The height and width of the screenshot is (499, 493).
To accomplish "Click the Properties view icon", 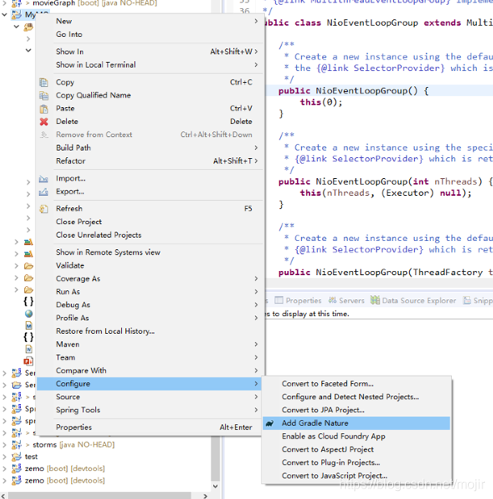I will click(x=278, y=300).
